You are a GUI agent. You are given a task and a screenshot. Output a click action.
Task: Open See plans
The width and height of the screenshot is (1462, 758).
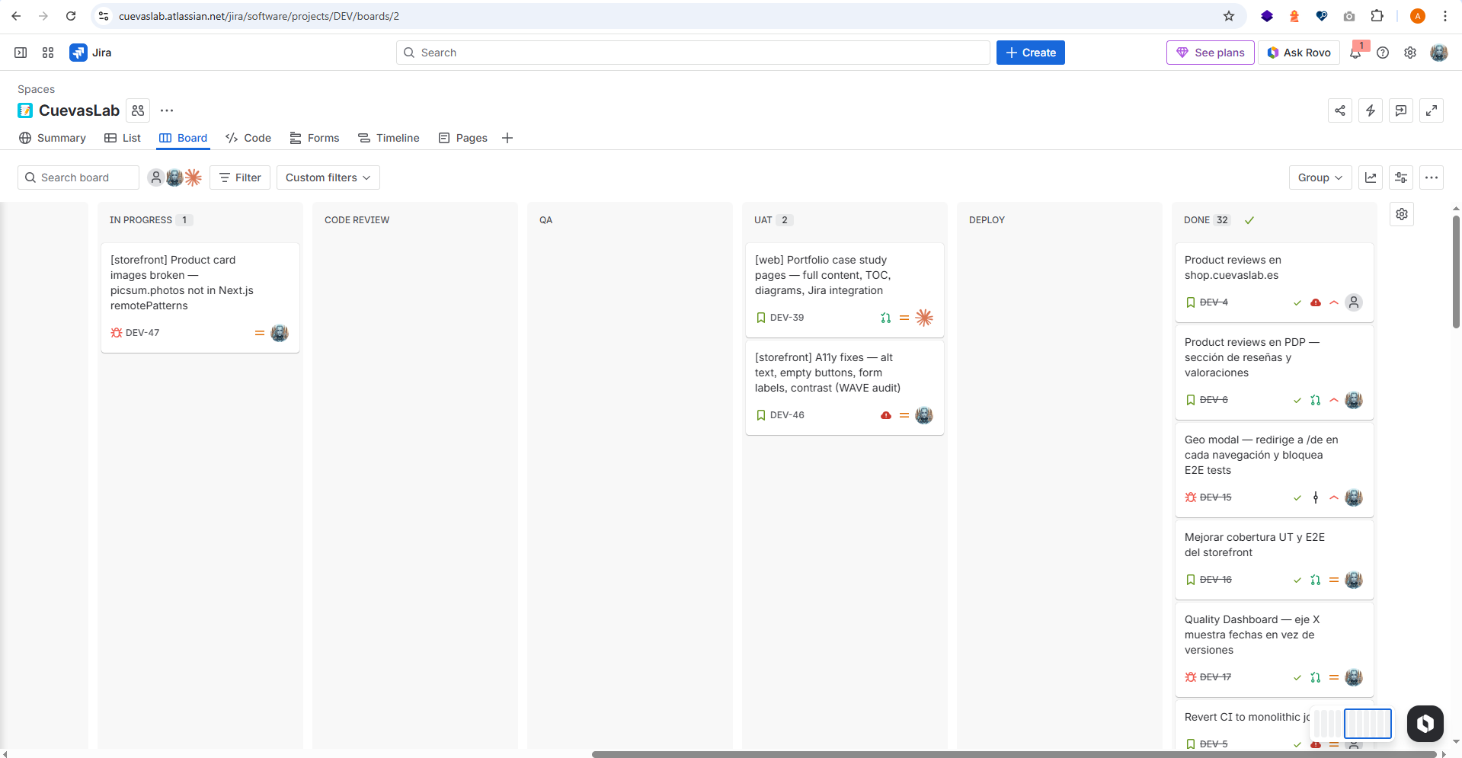coord(1210,53)
